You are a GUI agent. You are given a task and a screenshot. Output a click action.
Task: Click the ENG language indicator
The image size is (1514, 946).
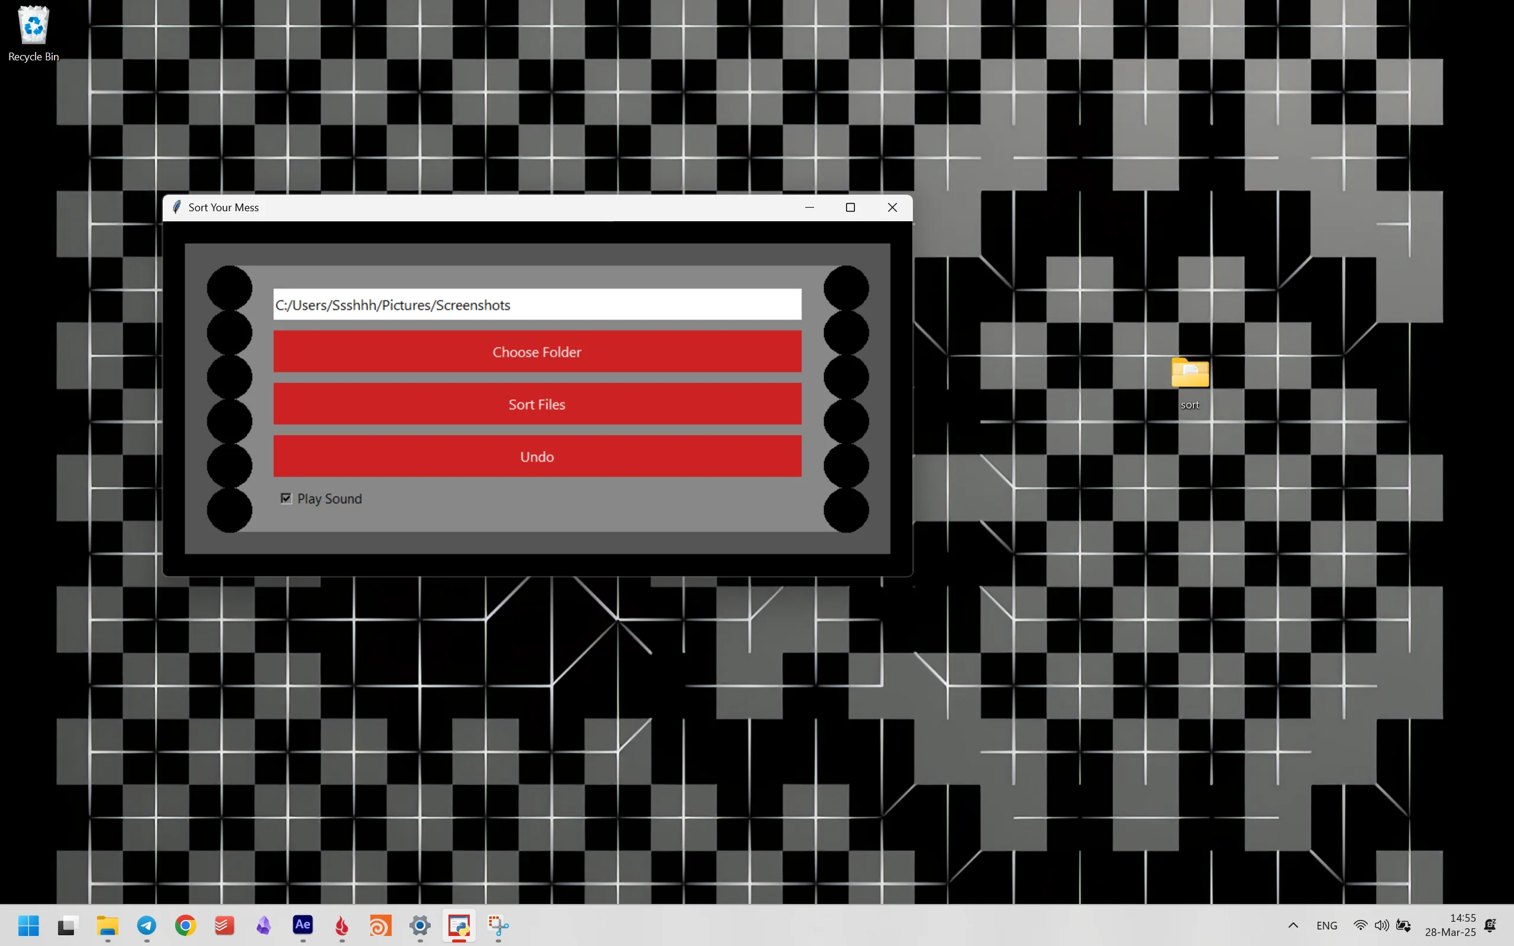(1326, 925)
